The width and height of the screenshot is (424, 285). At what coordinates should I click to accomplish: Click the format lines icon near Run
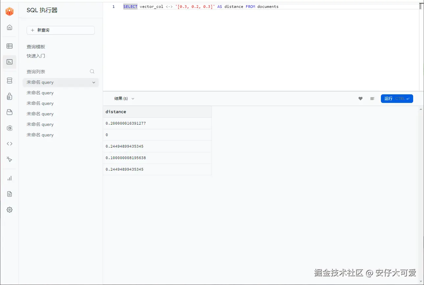coord(372,99)
